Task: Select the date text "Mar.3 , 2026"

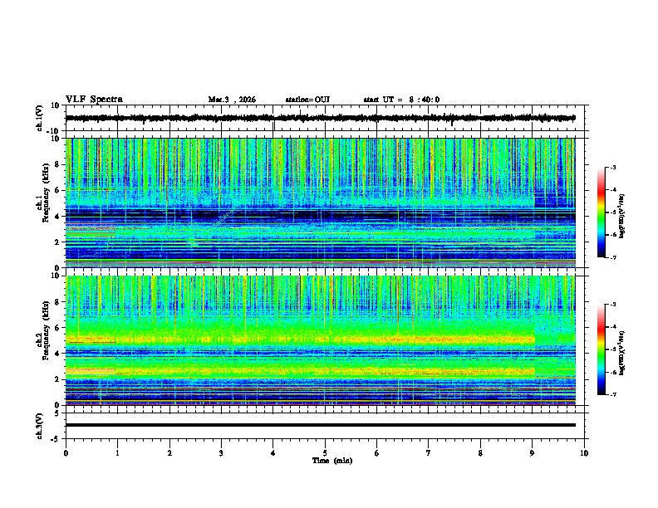Action: pyautogui.click(x=232, y=100)
